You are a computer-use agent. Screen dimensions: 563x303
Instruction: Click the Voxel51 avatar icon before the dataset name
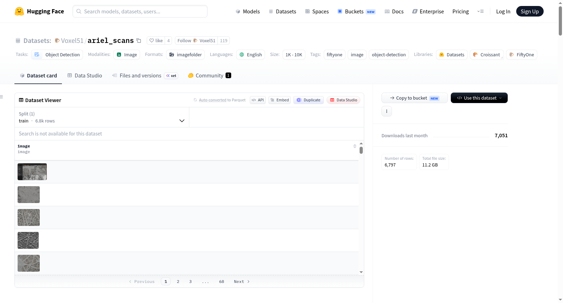(57, 40)
